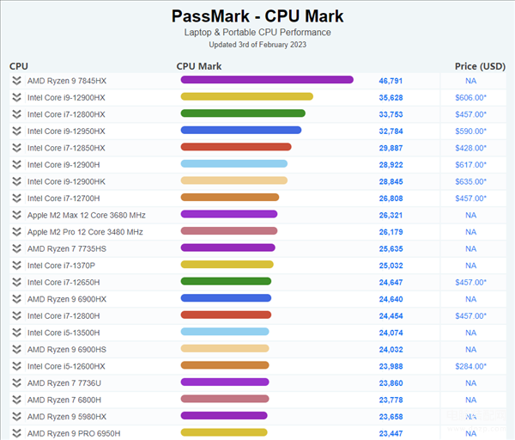This screenshot has width=515, height=440.
Task: Expand the AMD Ryzen 9 6900HS row chevron
Action: tap(16, 349)
